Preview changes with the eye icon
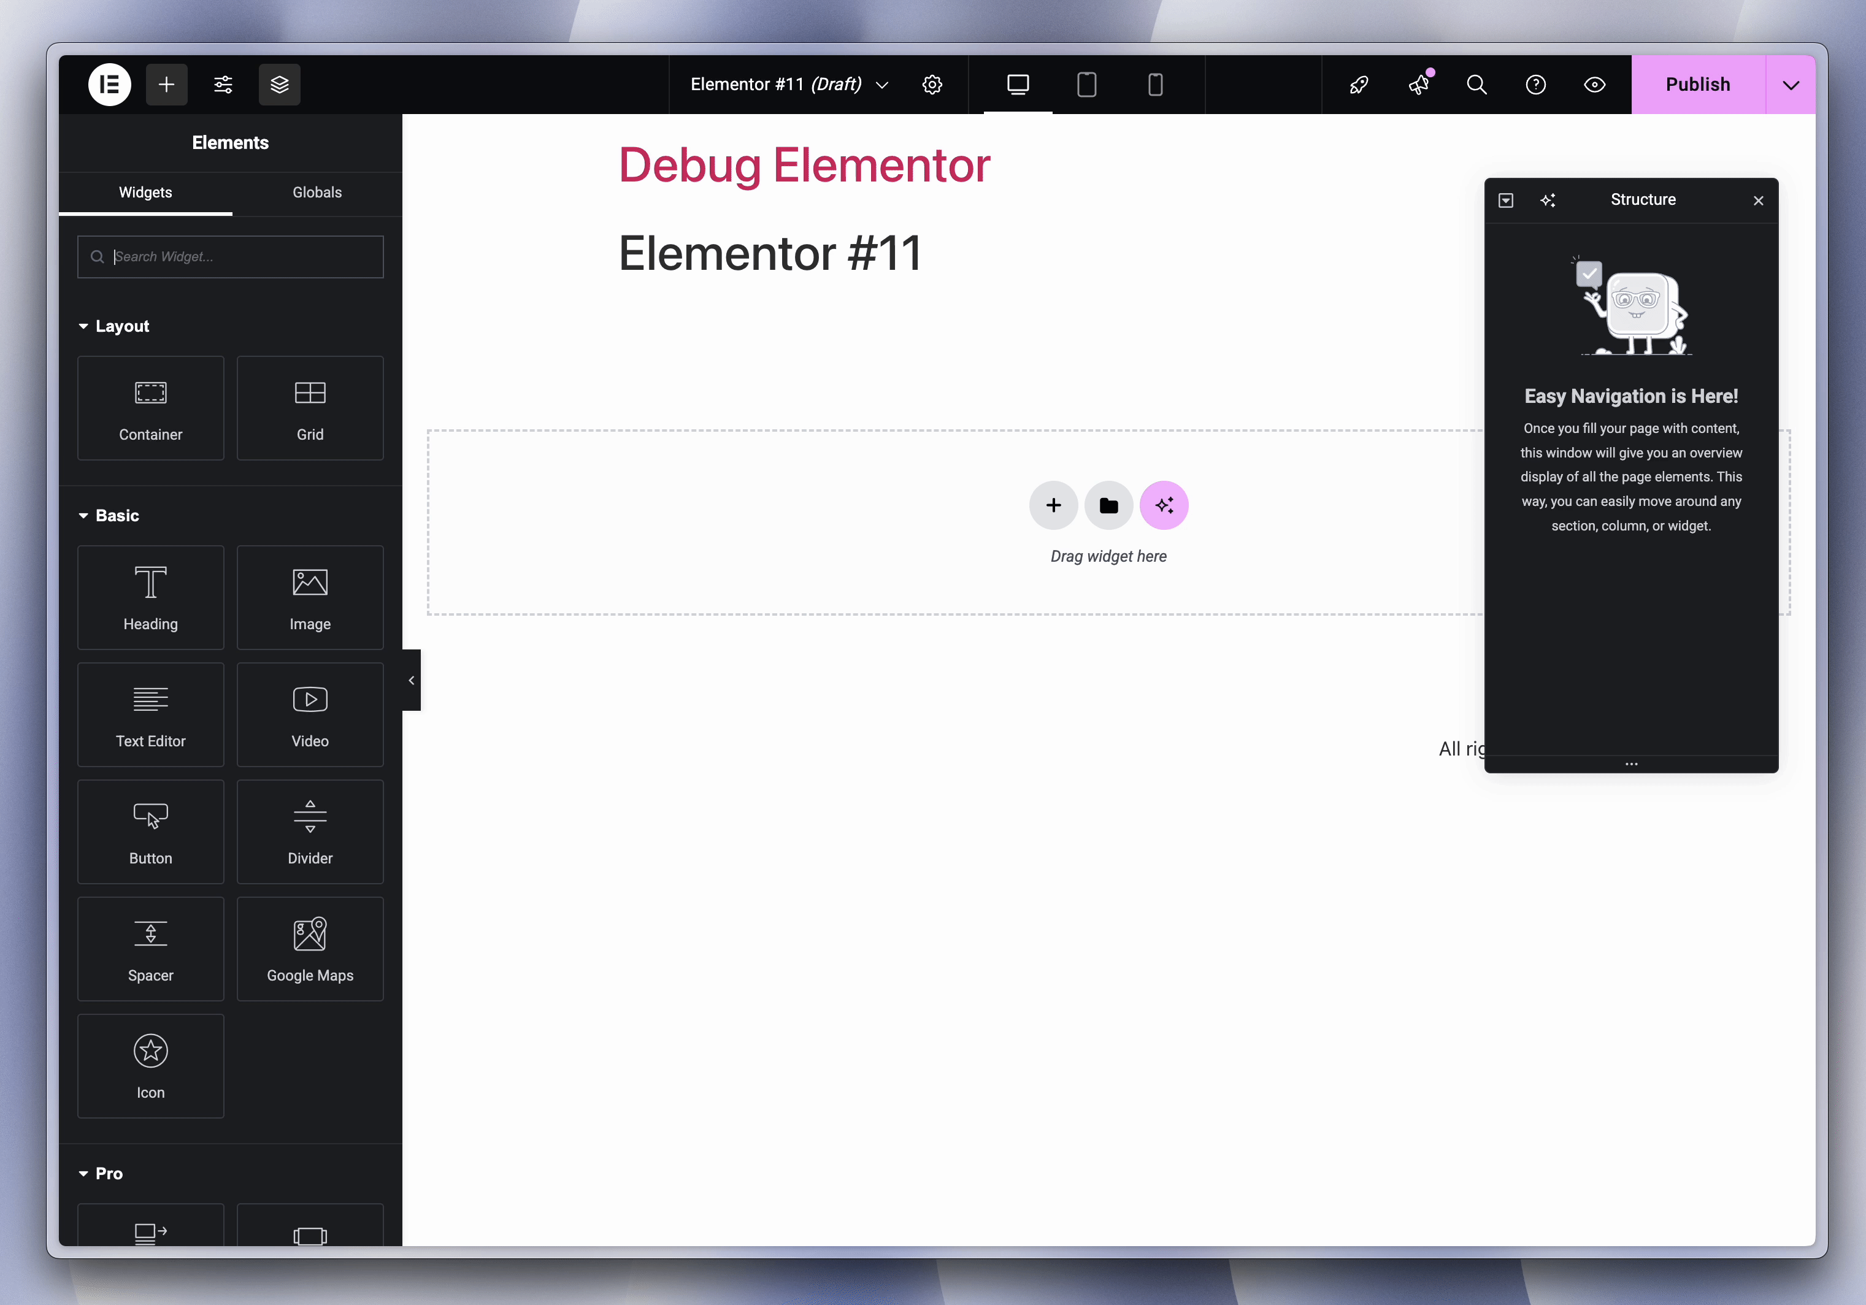Screen dimensions: 1866x1305 click(1594, 85)
